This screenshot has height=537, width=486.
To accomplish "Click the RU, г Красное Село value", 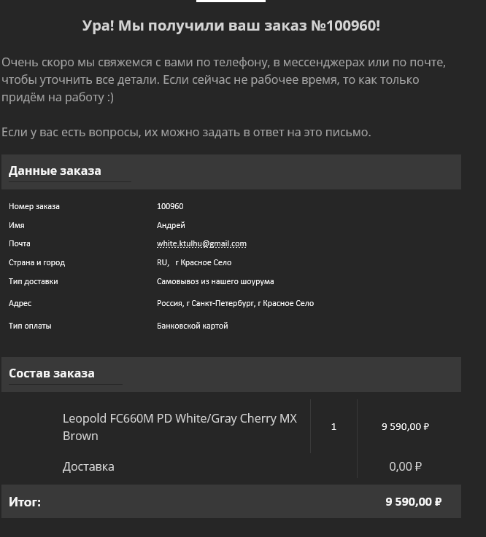I will [194, 263].
